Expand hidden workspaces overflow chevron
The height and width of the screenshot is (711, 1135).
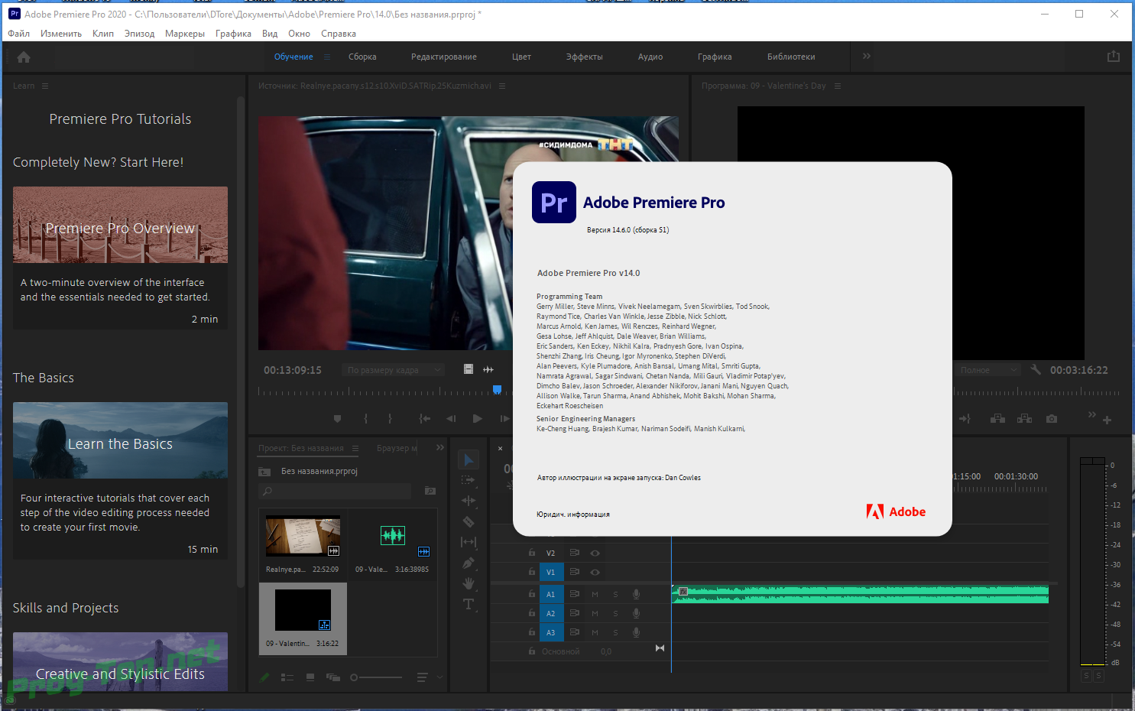(867, 56)
